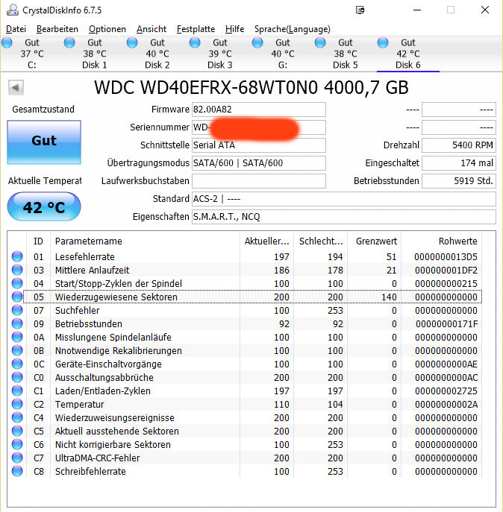
Task: Click the Aktueller... column header
Action: pyautogui.click(x=267, y=241)
